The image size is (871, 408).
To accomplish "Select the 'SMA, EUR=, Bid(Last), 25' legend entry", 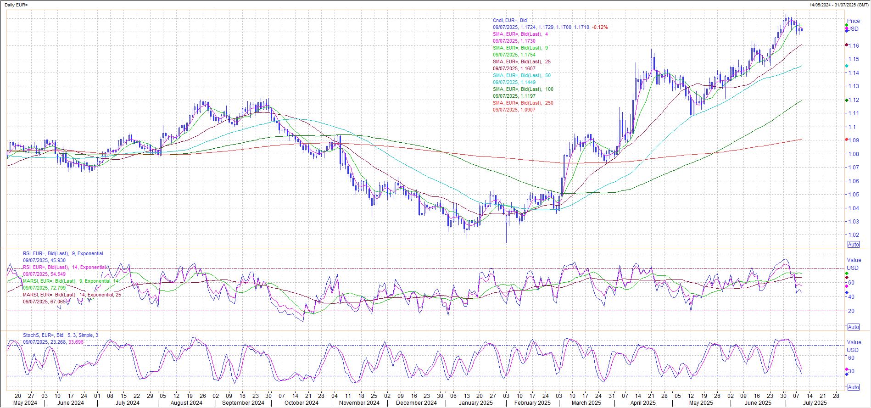I will tap(522, 61).
